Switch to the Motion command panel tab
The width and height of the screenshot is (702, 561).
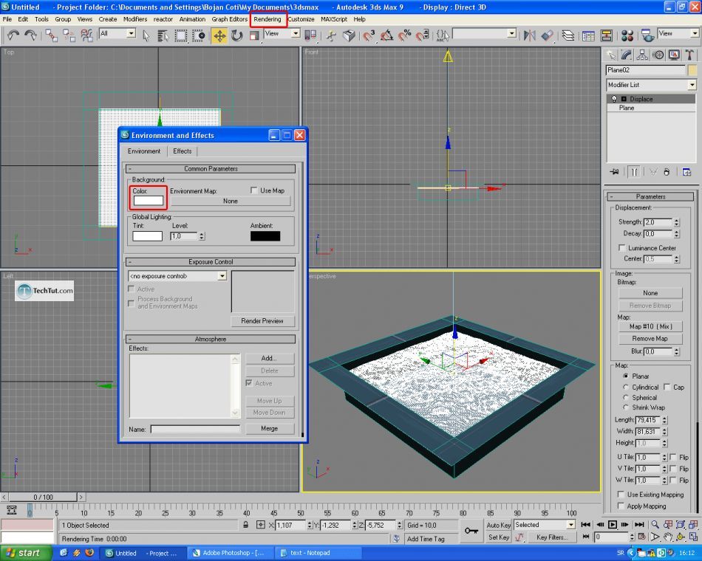click(x=658, y=55)
